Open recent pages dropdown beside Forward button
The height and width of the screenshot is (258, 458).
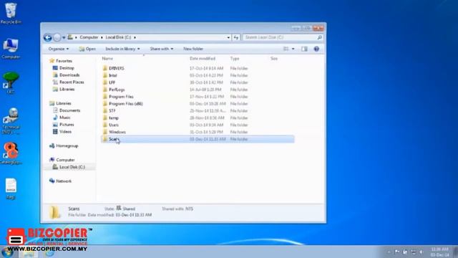(64, 37)
